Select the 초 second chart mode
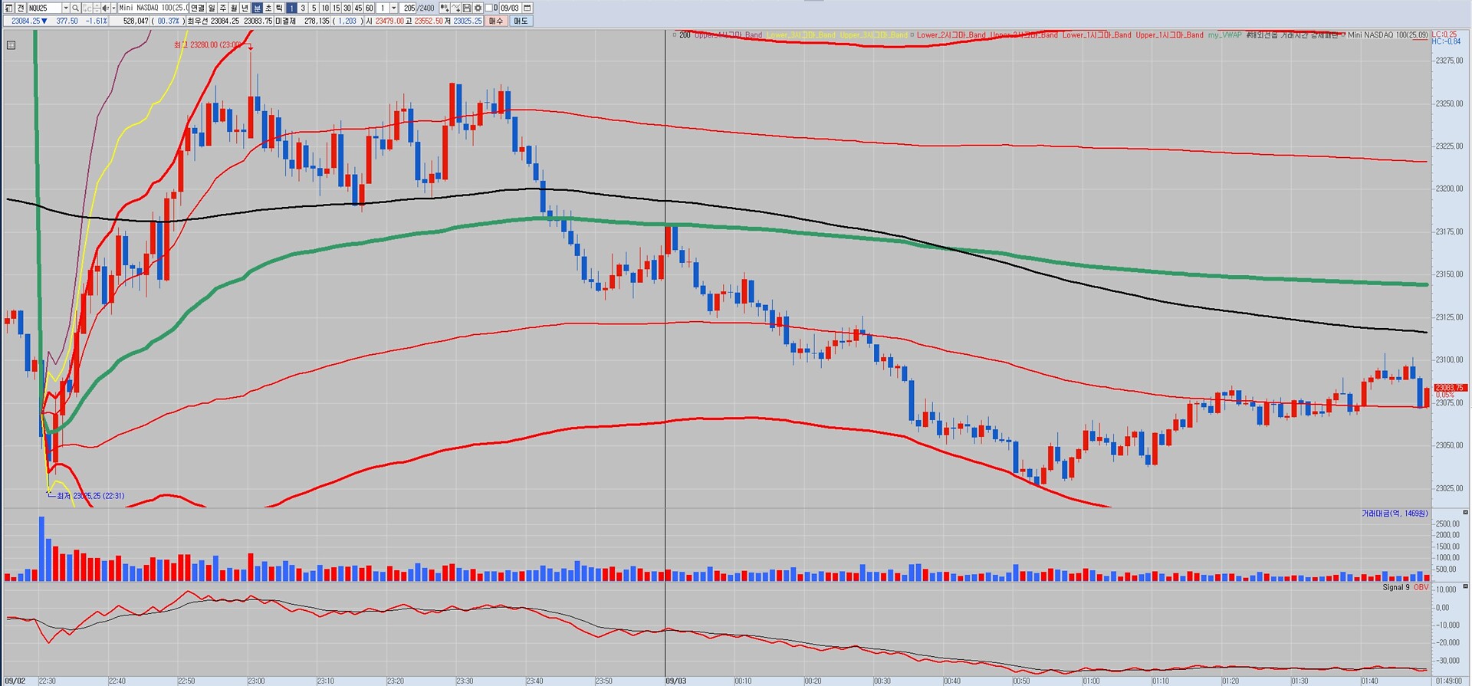This screenshot has width=1472, height=686. 268,8
